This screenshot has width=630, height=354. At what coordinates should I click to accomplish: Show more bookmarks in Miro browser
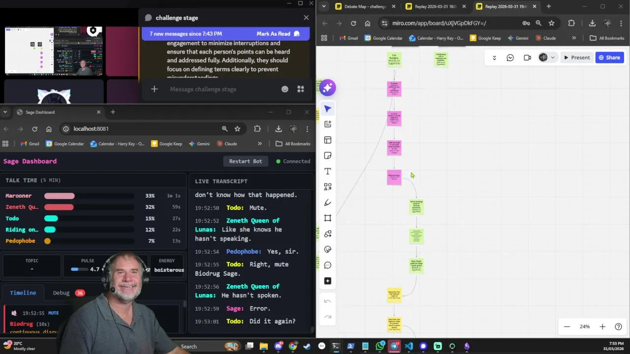point(574,38)
